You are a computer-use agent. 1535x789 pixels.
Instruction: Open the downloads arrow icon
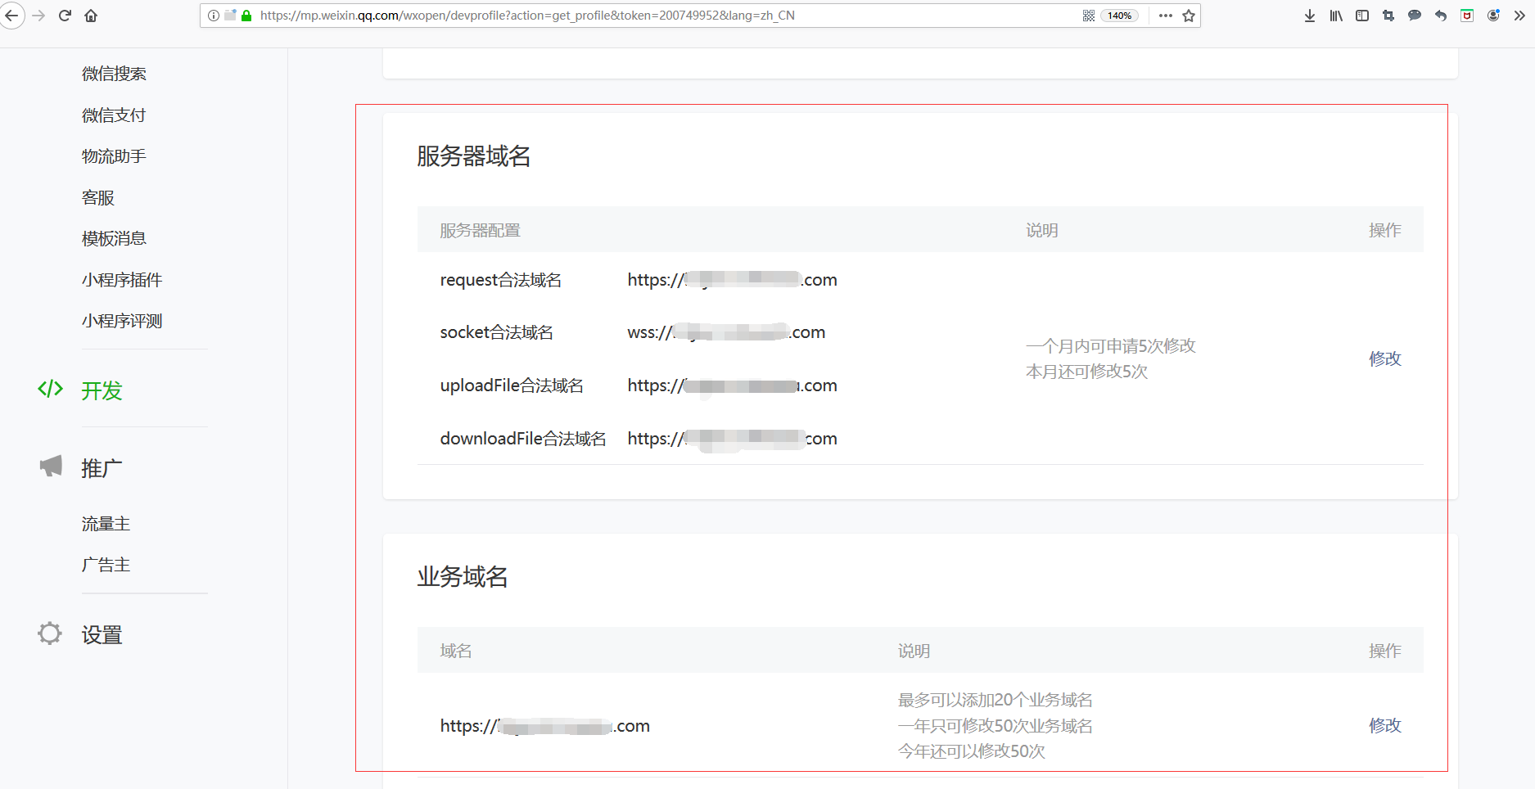click(1310, 16)
